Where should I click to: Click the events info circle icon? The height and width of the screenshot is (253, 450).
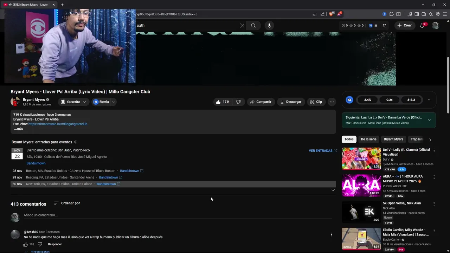[x=76, y=142]
